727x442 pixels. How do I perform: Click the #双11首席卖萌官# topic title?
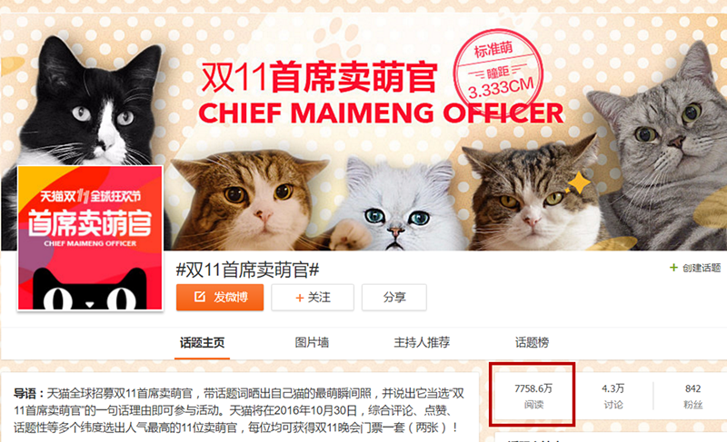247,270
